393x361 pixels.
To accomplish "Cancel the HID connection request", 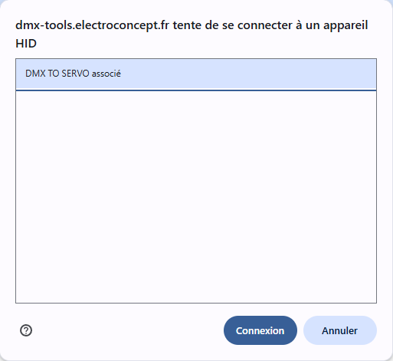I will click(x=340, y=330).
